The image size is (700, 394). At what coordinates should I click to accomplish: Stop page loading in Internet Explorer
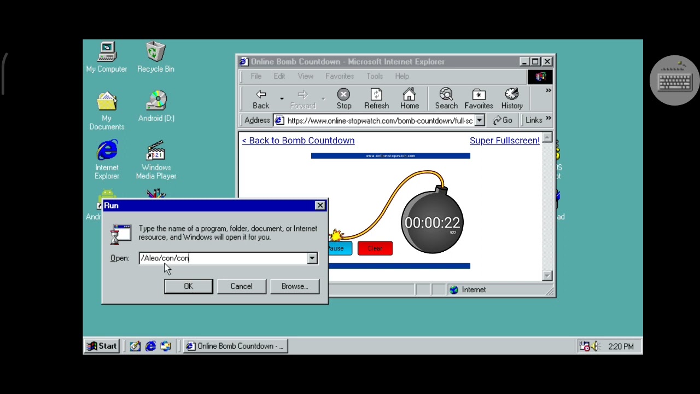[x=344, y=100]
